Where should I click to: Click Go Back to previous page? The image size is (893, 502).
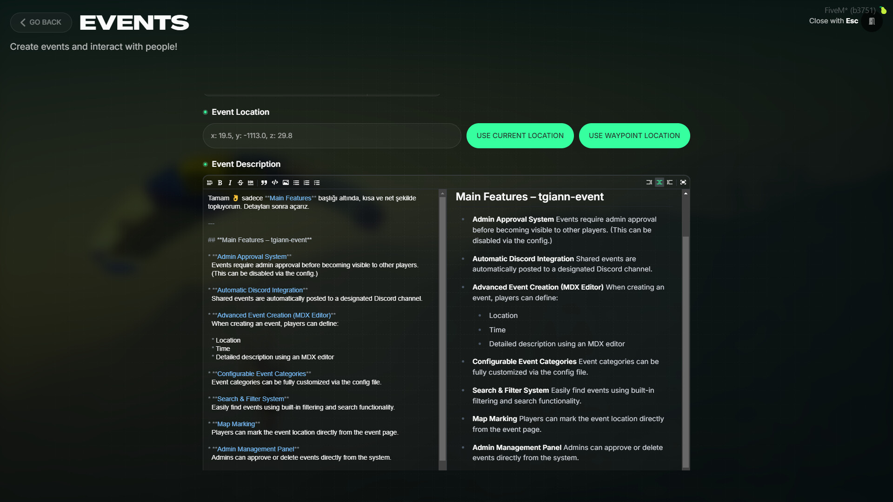[x=41, y=22]
